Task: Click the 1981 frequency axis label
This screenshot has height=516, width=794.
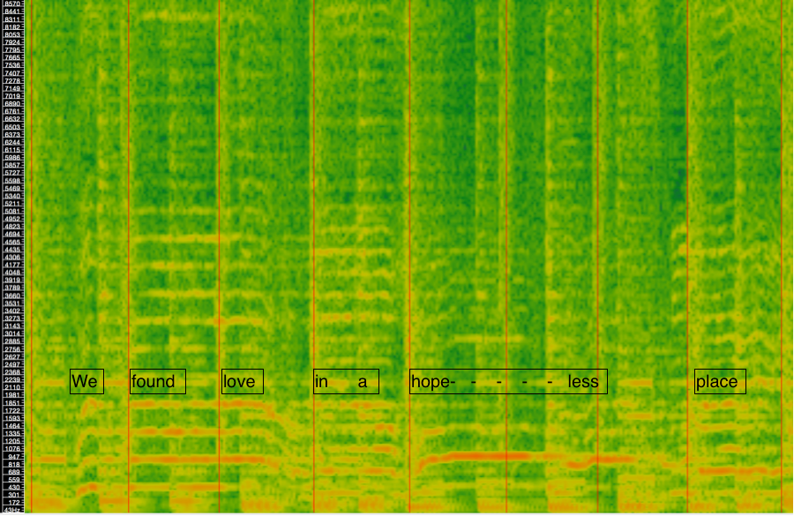Action: click(12, 395)
